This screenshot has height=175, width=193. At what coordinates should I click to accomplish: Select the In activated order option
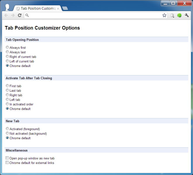7,104
